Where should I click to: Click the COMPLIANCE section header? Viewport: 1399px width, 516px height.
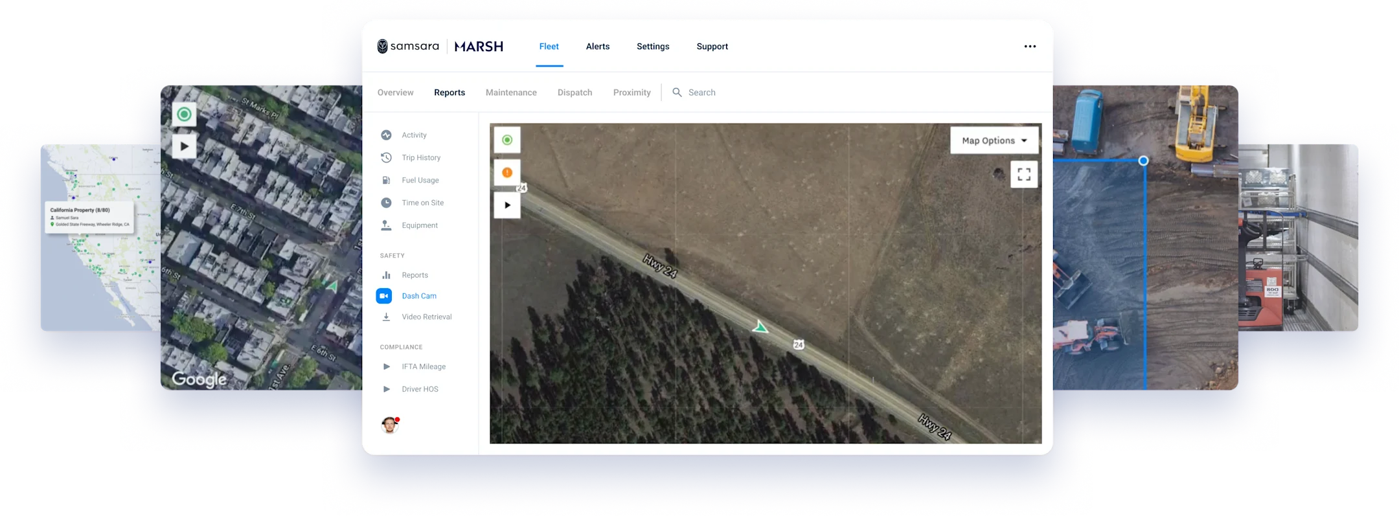pos(401,348)
